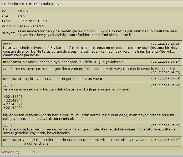The height and width of the screenshot is (157, 183).
Task: Click the 'sil' delete link
Action: click(34, 152)
